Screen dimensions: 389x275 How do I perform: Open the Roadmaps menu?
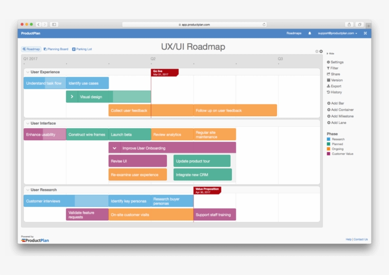click(x=293, y=33)
